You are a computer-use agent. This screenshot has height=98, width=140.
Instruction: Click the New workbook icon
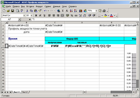pyautogui.click(x=4, y=11)
